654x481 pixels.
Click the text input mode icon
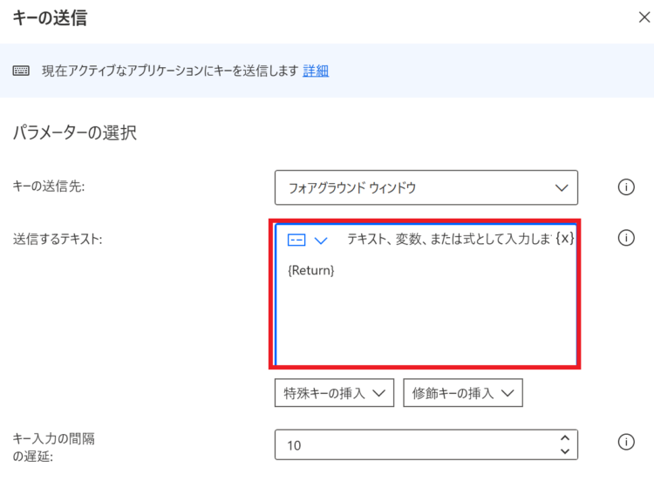pyautogui.click(x=296, y=240)
